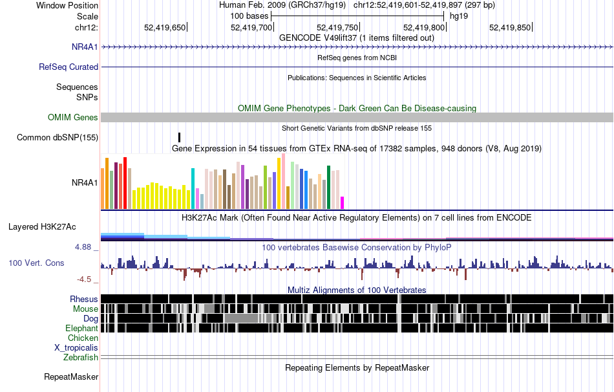Click the 52,419,700 coordinate tick label

[x=251, y=27]
